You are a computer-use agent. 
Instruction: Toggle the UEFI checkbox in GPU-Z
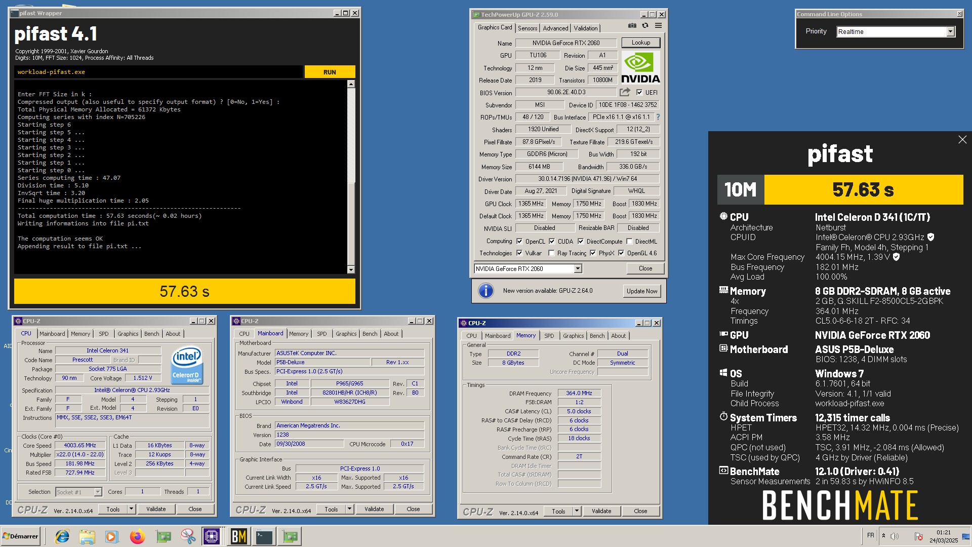[x=639, y=92]
